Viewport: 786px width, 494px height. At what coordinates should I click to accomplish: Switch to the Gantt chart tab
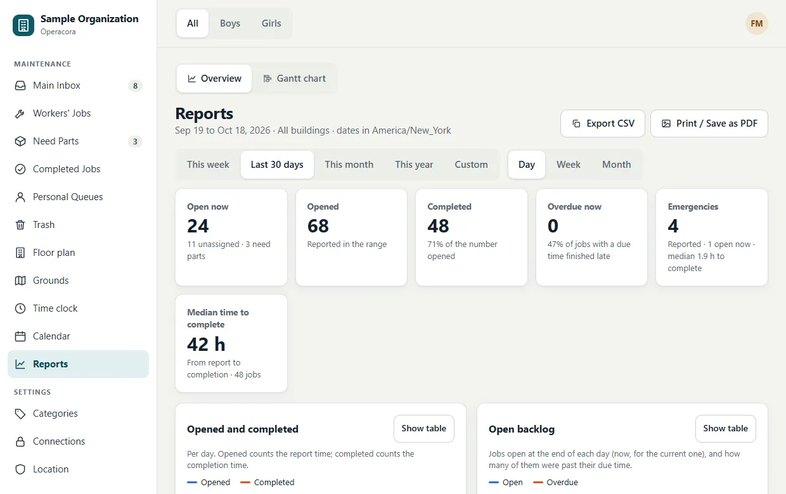[x=294, y=79]
